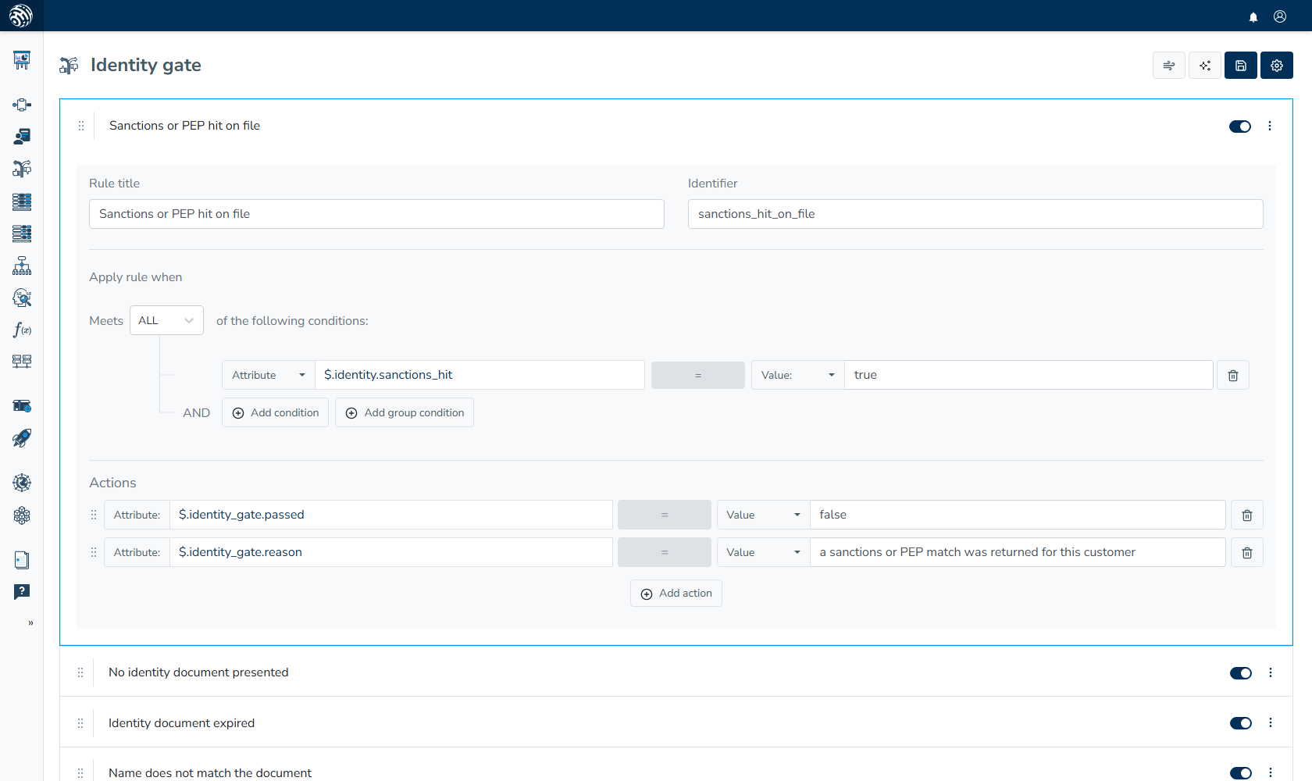Open the package box sidebar icon

coord(22,406)
